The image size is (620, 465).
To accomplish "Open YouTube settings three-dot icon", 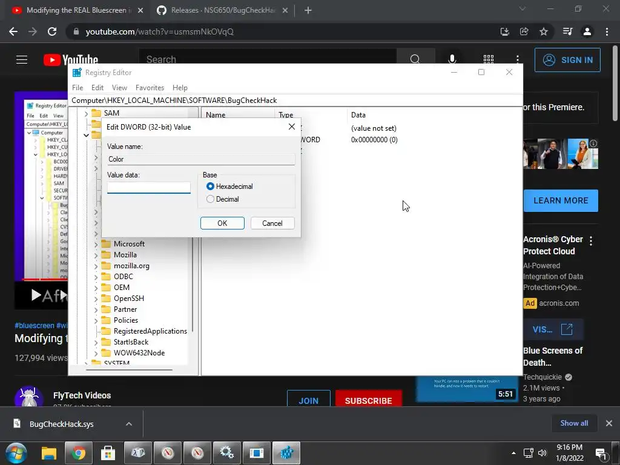I will pos(517,59).
